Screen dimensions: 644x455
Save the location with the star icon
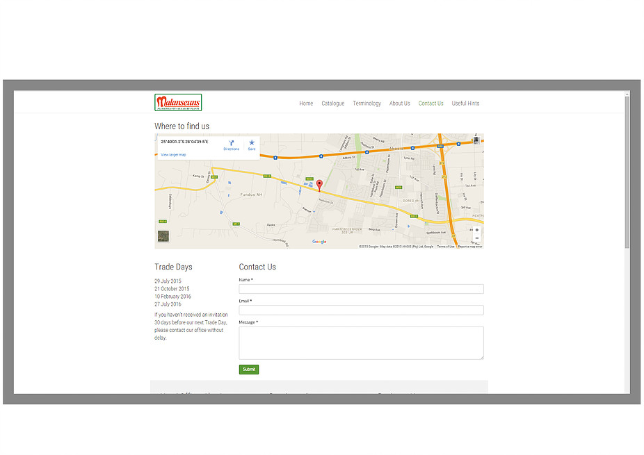pos(252,144)
